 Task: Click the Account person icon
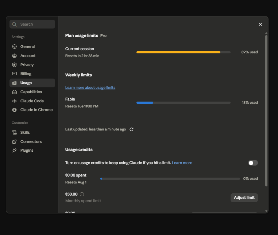click(14, 56)
